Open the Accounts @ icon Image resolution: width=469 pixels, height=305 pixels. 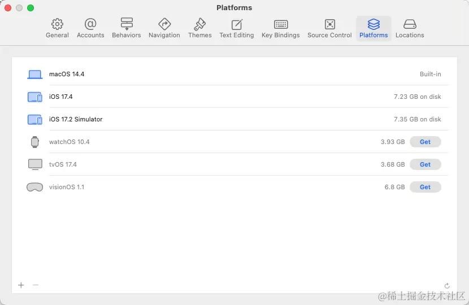click(x=90, y=24)
